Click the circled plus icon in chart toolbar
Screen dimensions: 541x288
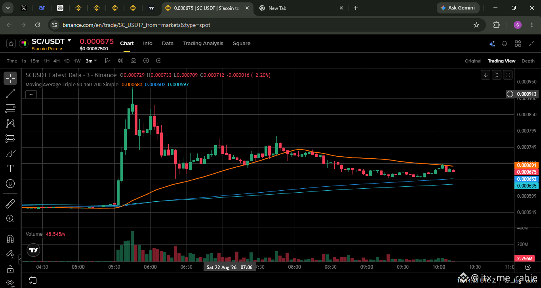[x=146, y=61]
